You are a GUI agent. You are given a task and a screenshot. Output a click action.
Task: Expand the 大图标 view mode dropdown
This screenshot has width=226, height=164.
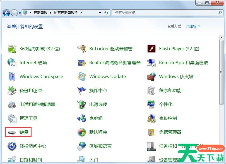pos(193,26)
